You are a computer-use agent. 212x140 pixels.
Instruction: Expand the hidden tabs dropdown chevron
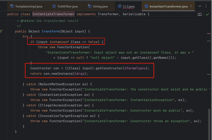point(200,6)
